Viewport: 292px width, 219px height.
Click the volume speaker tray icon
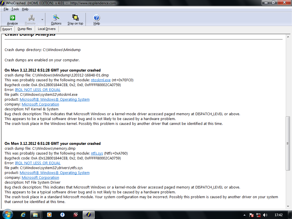tap(265, 215)
